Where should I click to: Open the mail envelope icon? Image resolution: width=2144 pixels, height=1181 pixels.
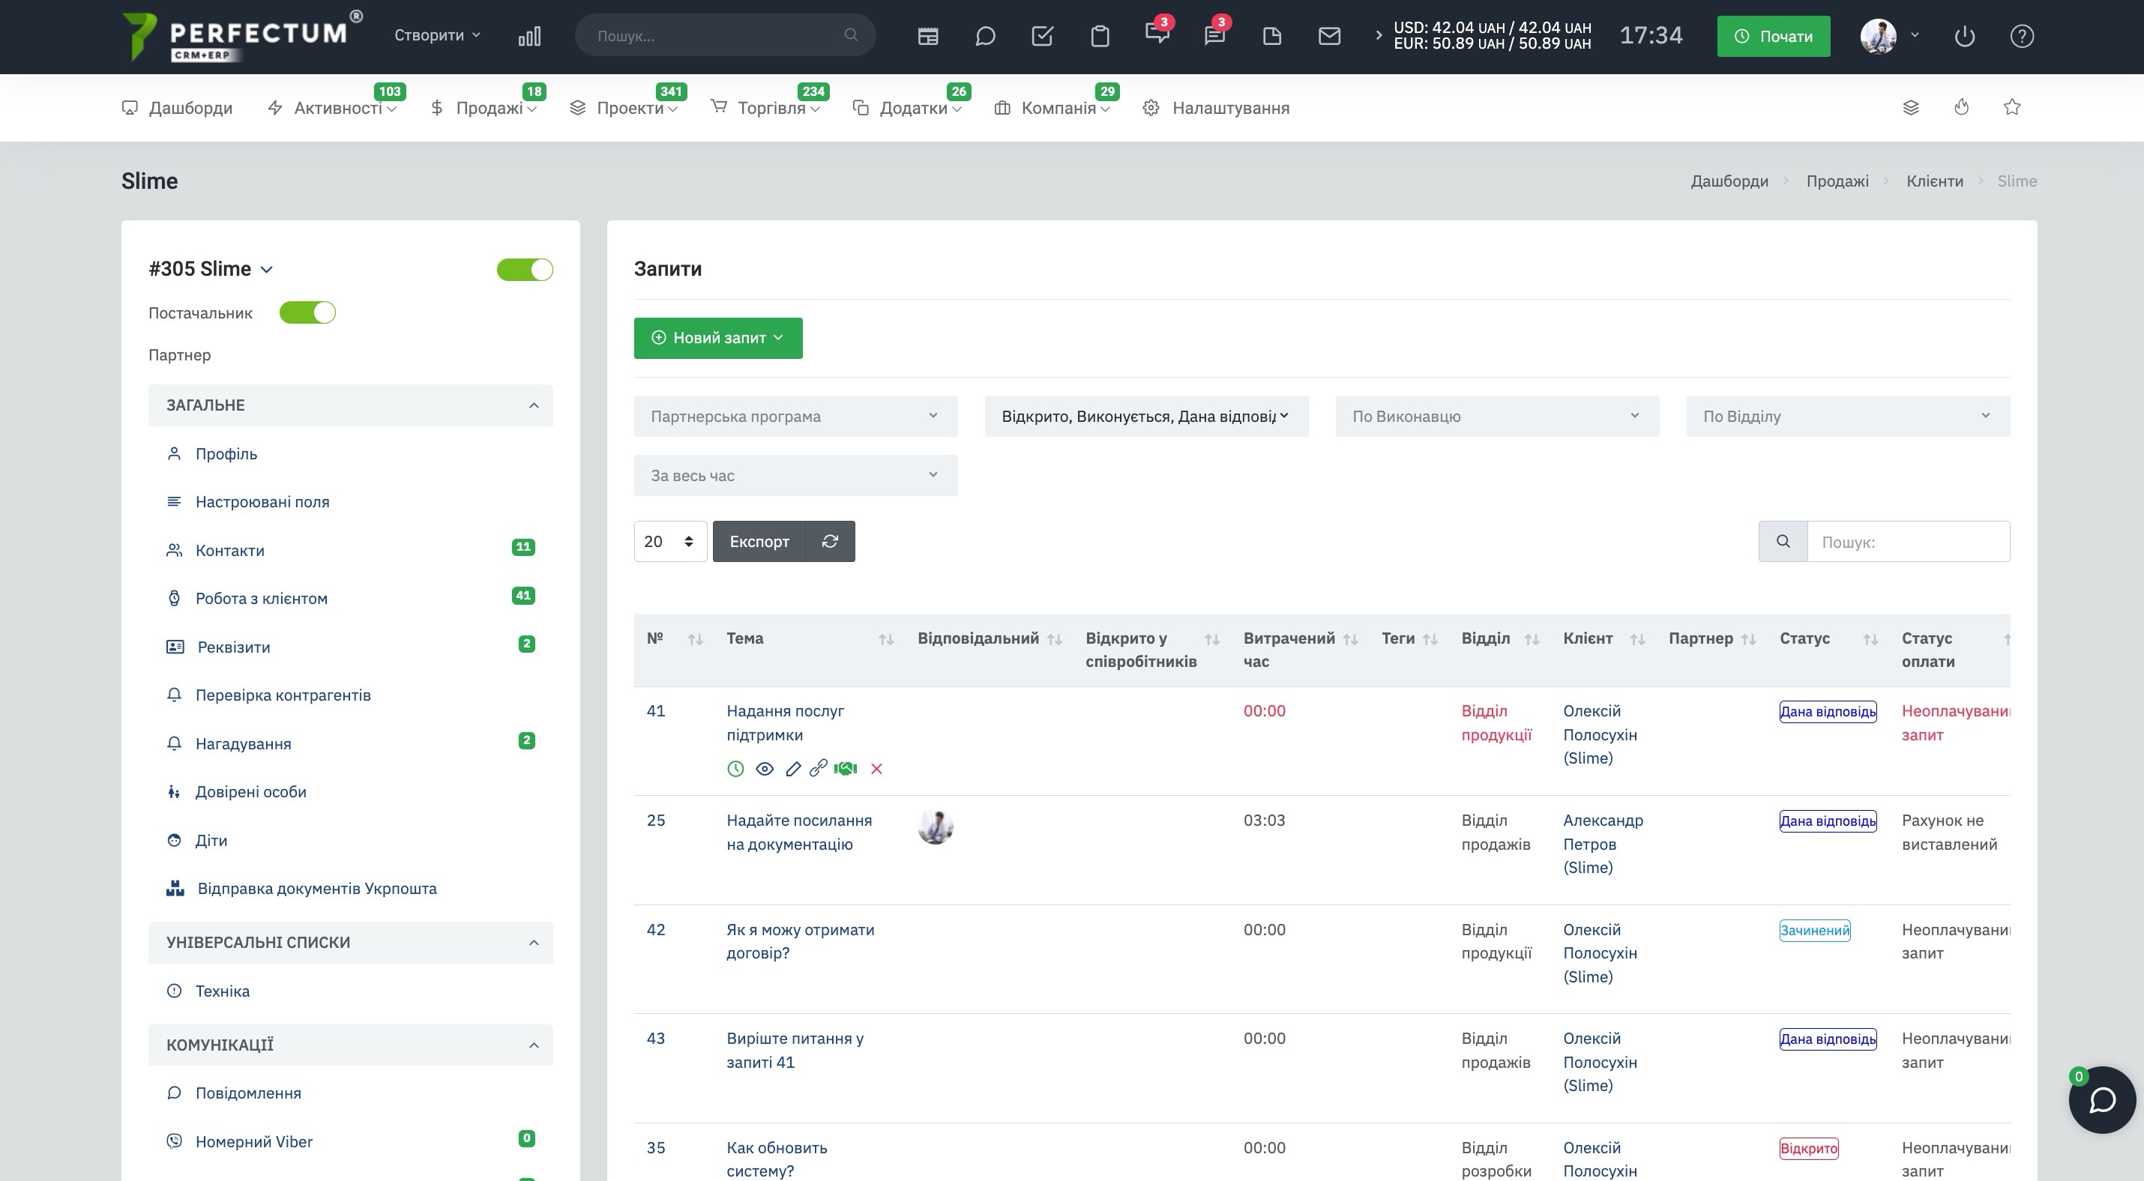(1329, 36)
